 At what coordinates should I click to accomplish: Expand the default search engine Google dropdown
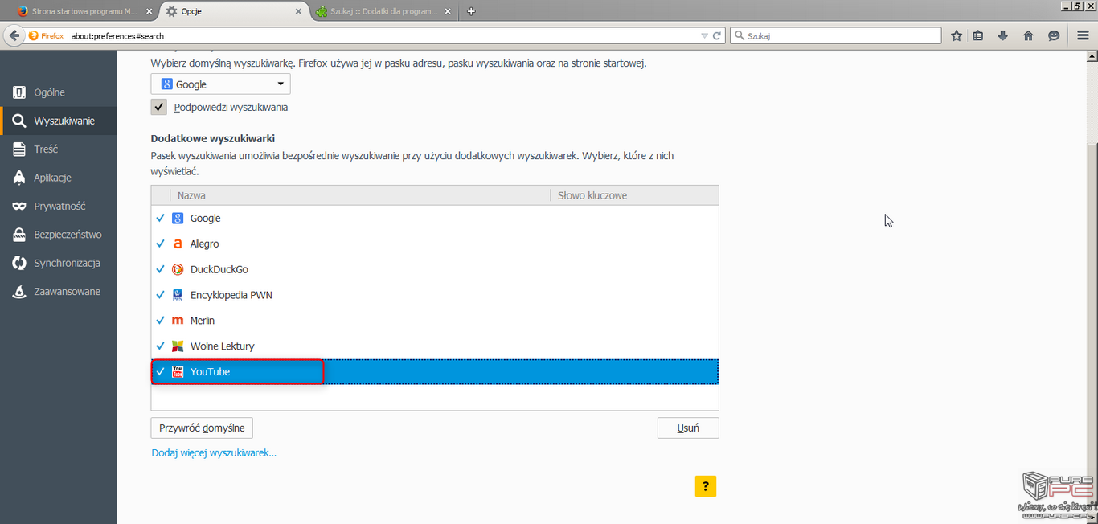pyautogui.click(x=221, y=84)
